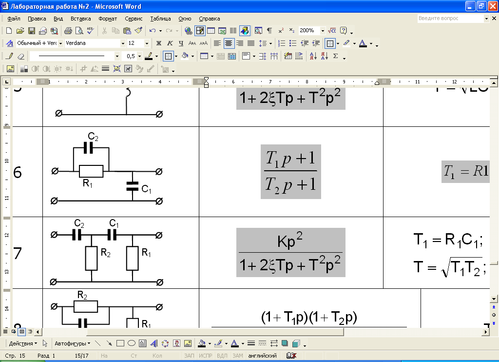Open the Таблица menu
The width and height of the screenshot is (499, 362).
160,19
